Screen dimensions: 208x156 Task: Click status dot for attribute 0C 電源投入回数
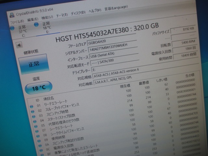coord(41,150)
